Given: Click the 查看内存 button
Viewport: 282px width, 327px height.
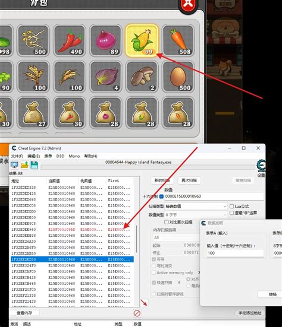Looking at the screenshot, I should click(24, 313).
